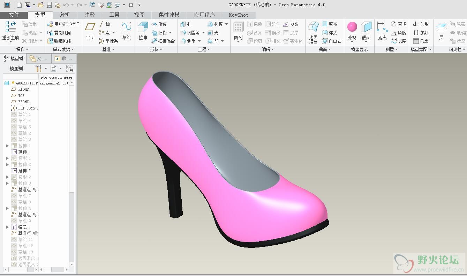The height and width of the screenshot is (276, 467).
Task: Click the 投影 (Project) tool
Action: tap(291, 24)
